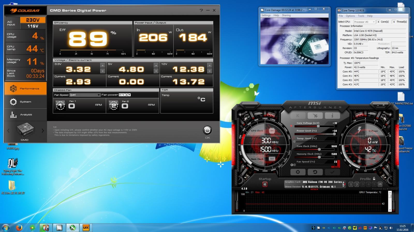Viewport: 414px width, 232px height.
Task: Select OC MARKETING.txt desktop file
Action: [402, 98]
